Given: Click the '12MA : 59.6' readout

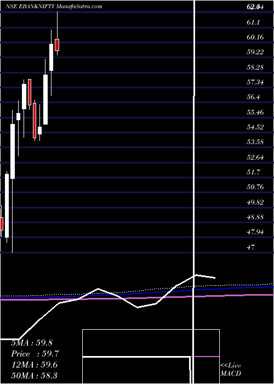Looking at the screenshot, I should (34, 365).
